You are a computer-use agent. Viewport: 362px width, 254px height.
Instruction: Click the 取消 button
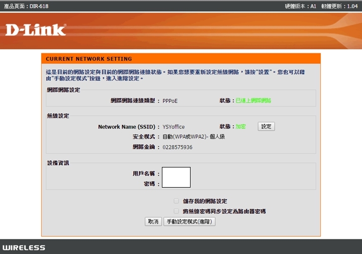pyautogui.click(x=153, y=221)
